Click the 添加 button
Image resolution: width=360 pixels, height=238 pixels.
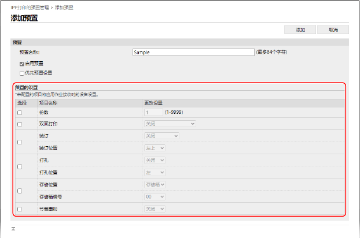click(300, 29)
